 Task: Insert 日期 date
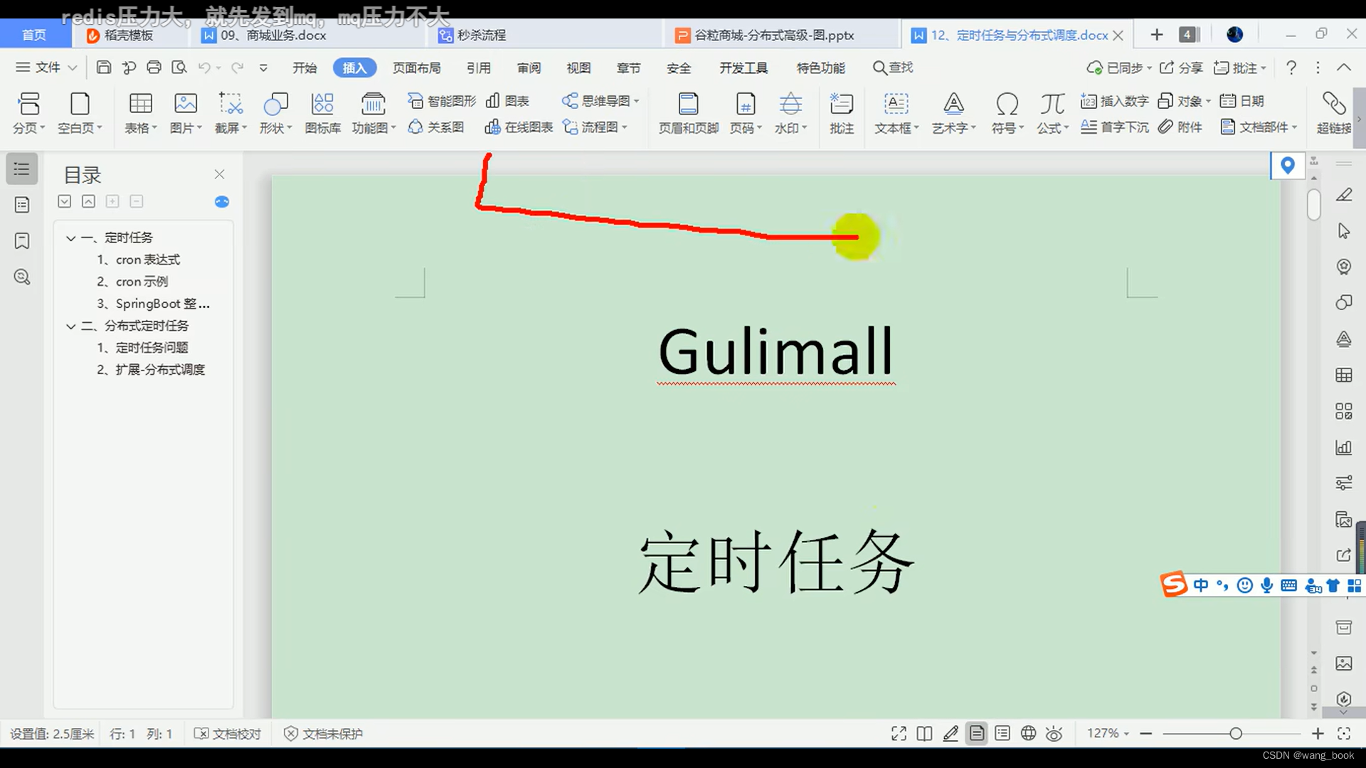(x=1241, y=101)
